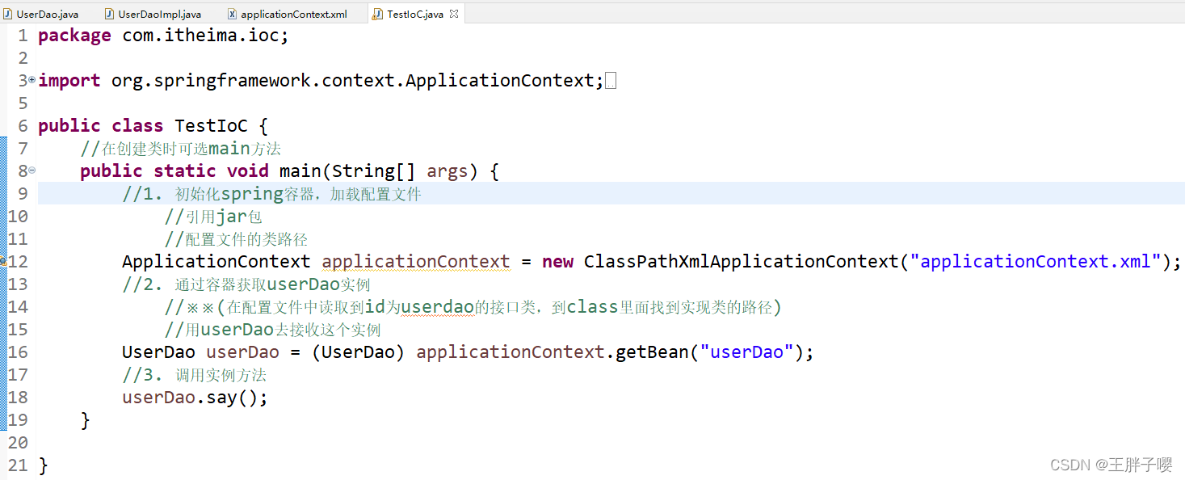Image resolution: width=1185 pixels, height=480 pixels.
Task: Click the Java file icon on TestIoC.java tab
Action: click(x=378, y=14)
